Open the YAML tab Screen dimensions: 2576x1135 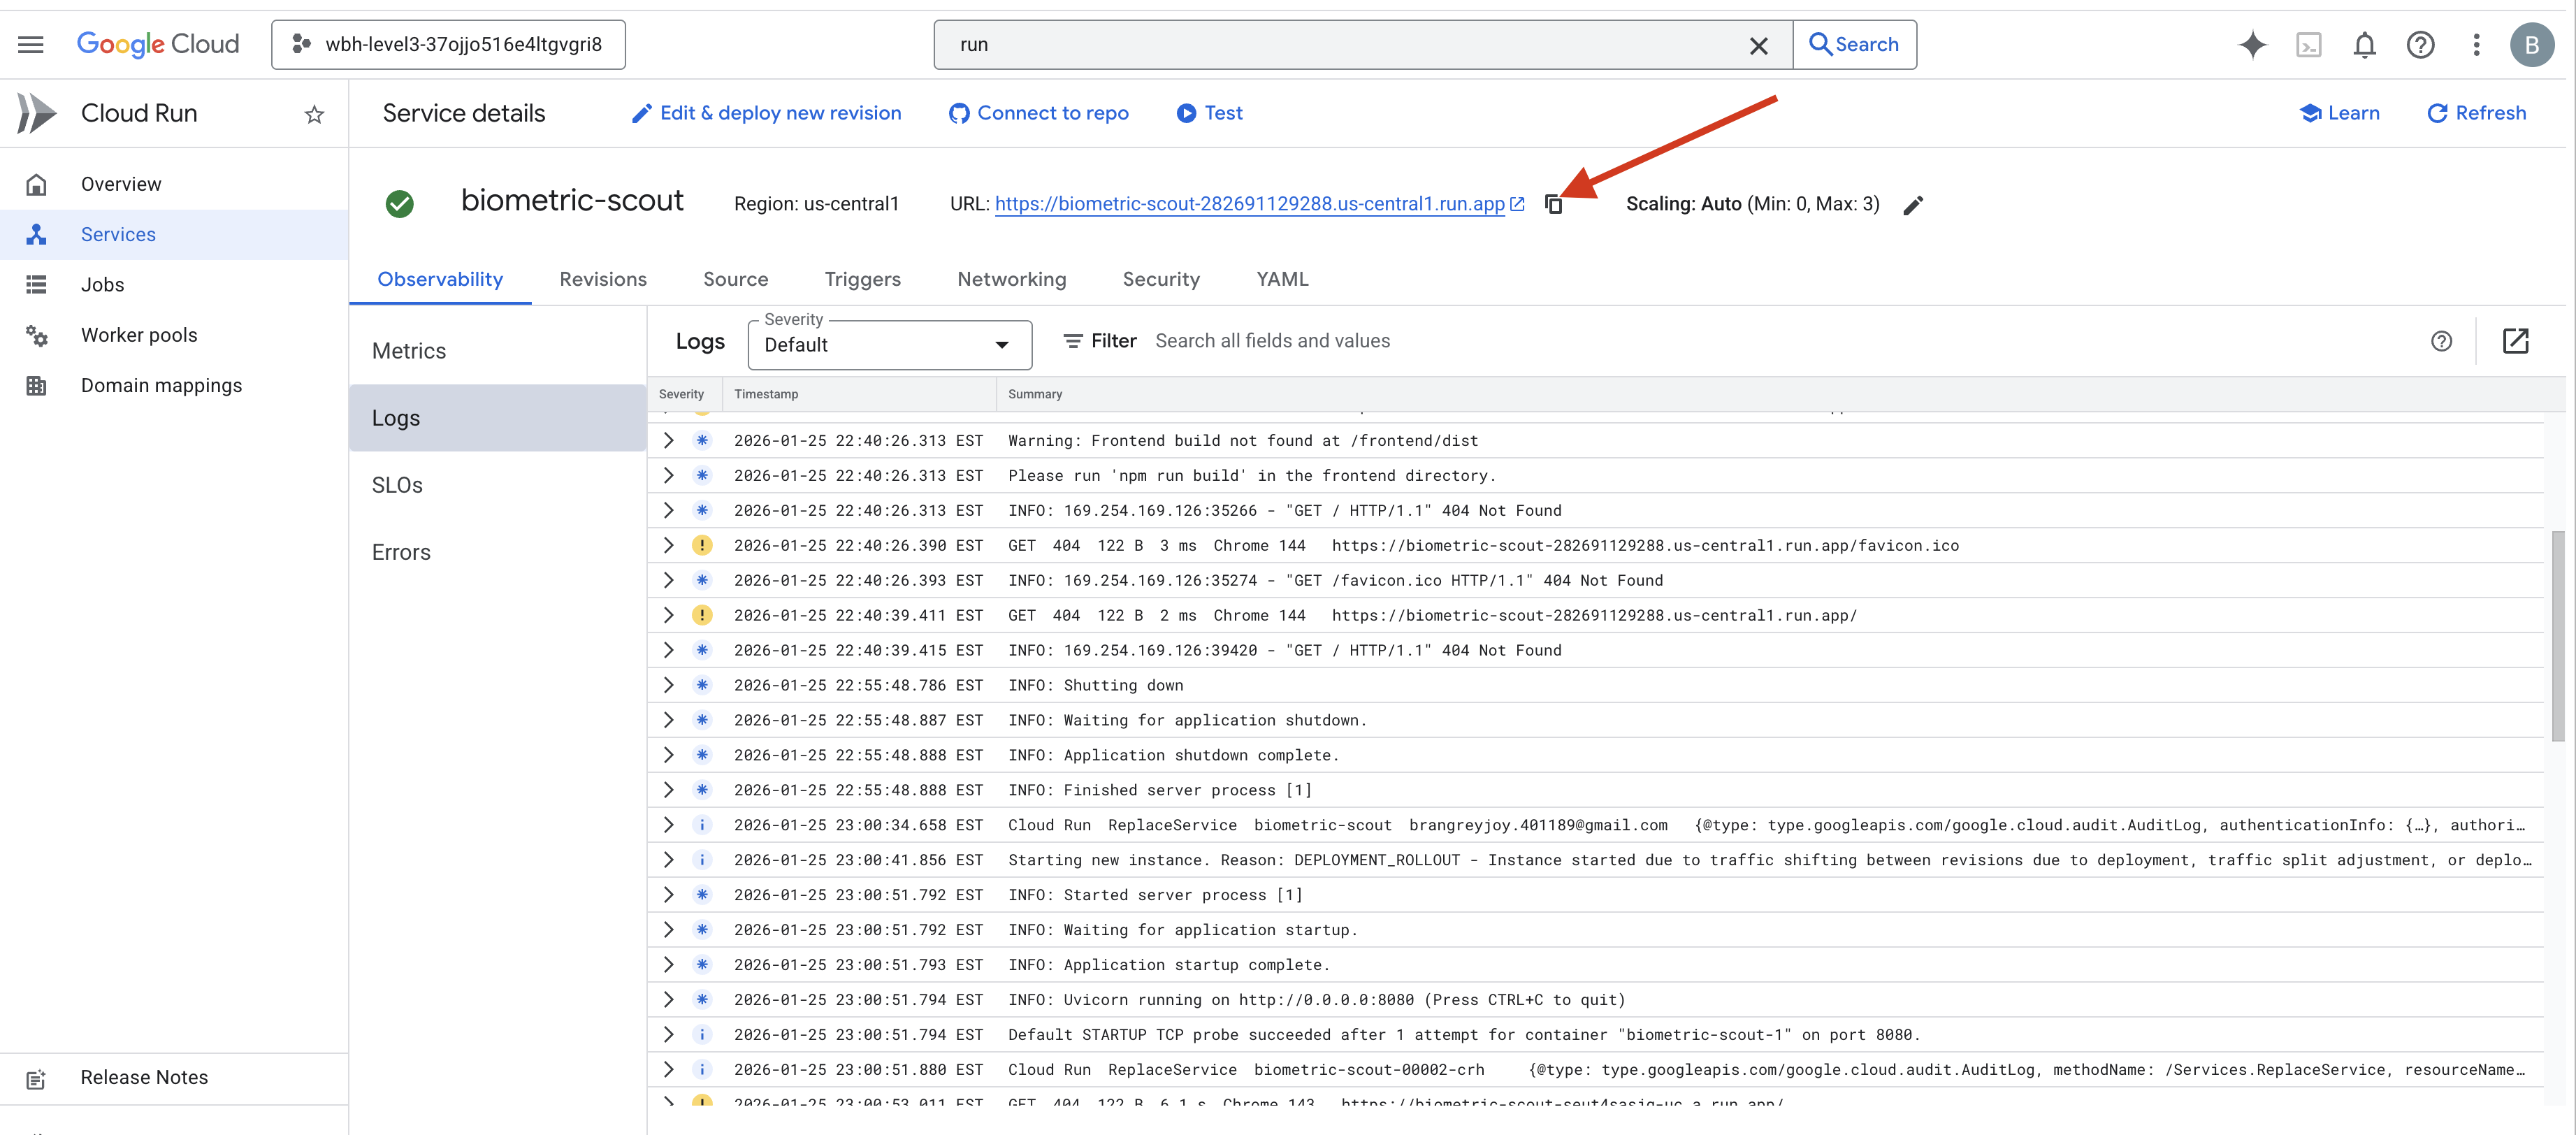tap(1281, 279)
